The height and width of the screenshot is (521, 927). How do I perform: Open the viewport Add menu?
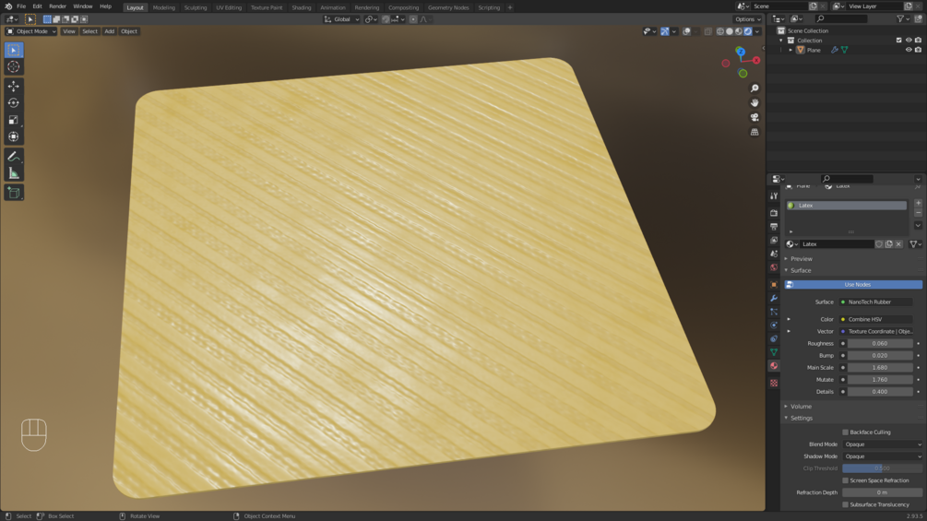tap(110, 31)
